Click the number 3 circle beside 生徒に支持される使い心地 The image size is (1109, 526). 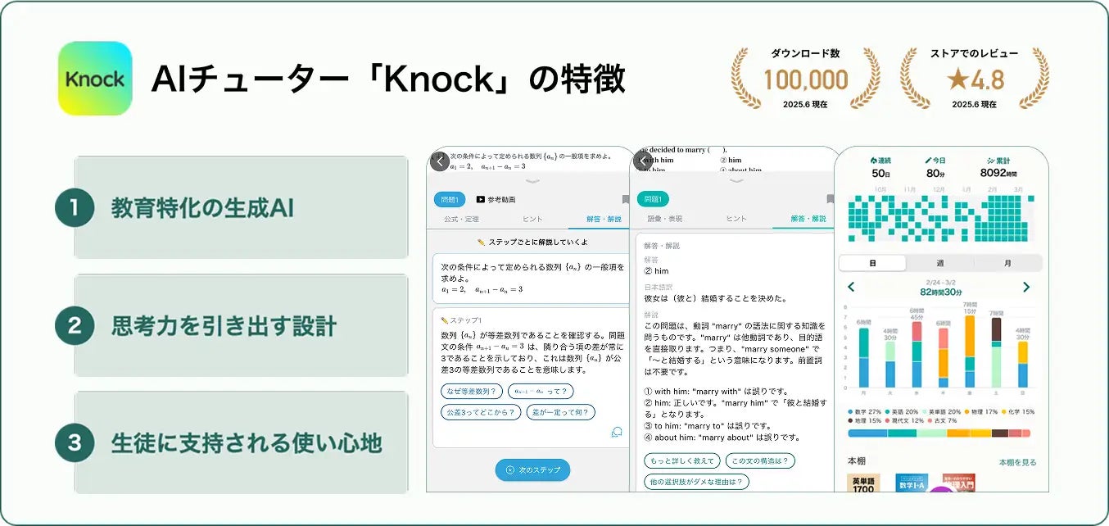click(75, 443)
